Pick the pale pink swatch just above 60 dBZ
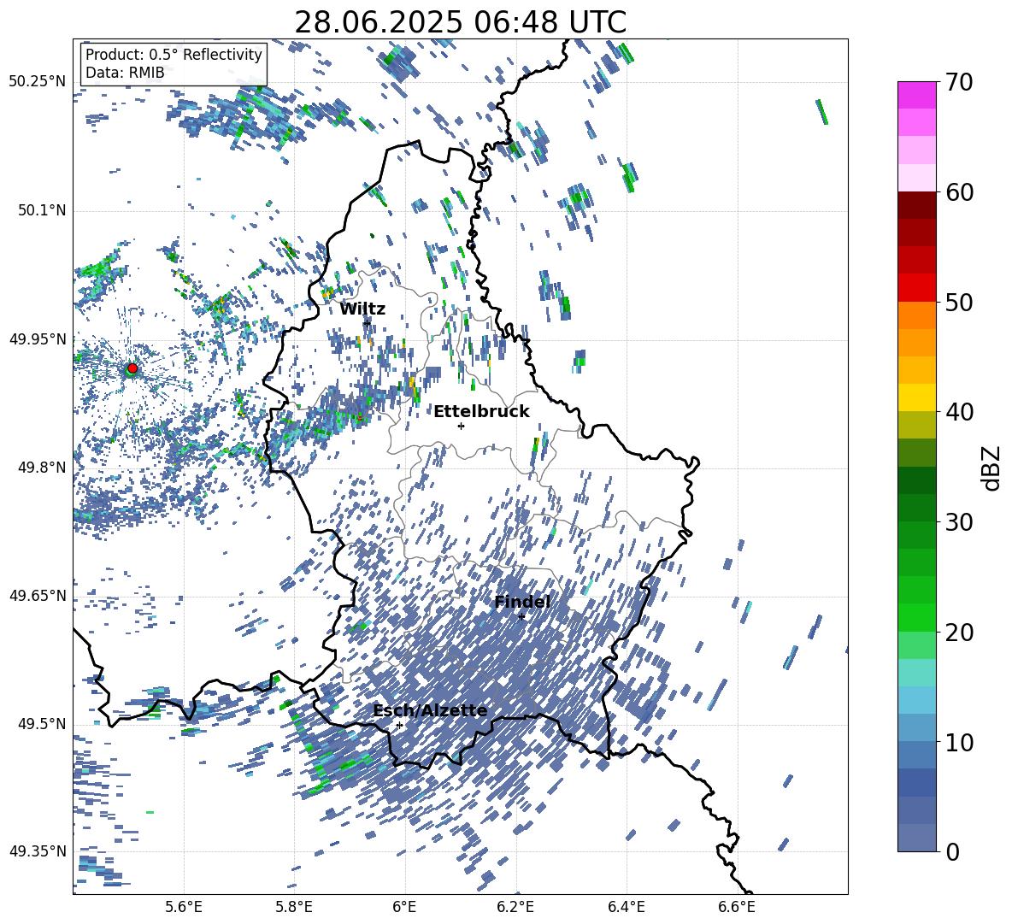 pos(916,178)
